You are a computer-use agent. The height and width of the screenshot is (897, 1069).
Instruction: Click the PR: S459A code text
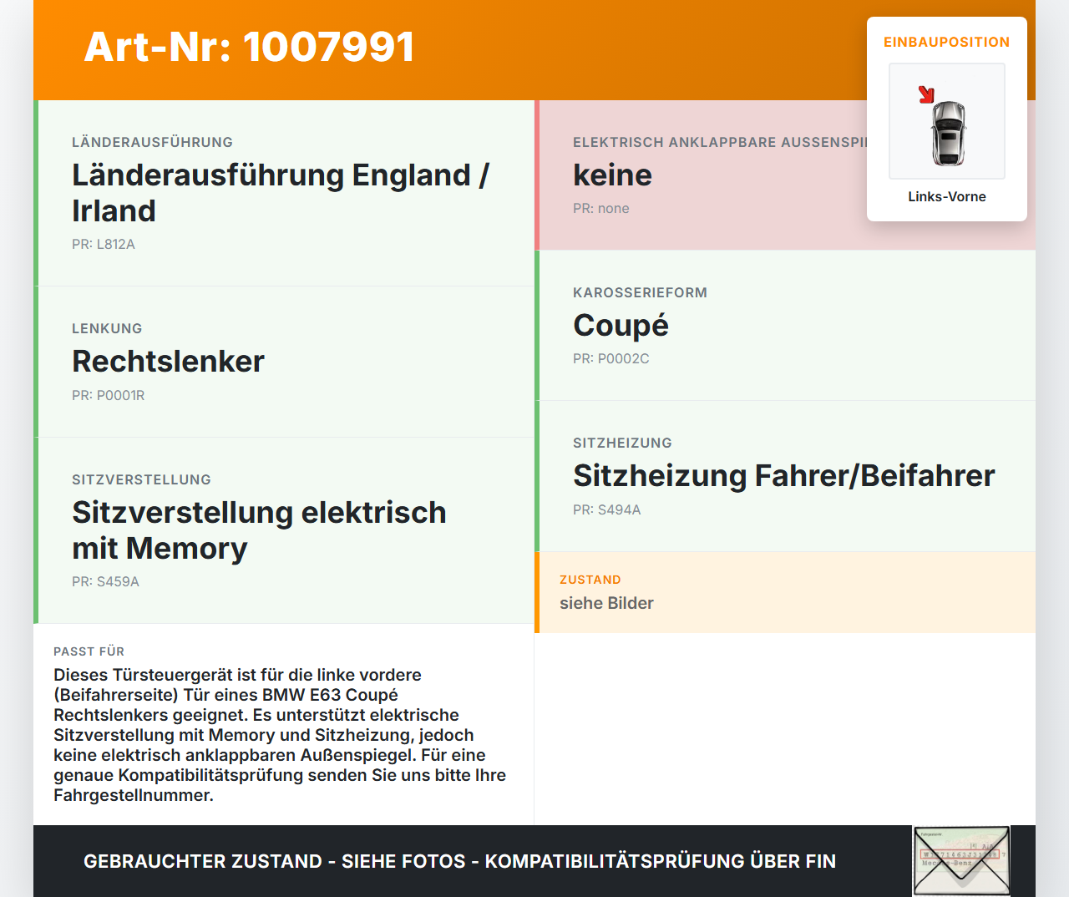pyautogui.click(x=105, y=581)
